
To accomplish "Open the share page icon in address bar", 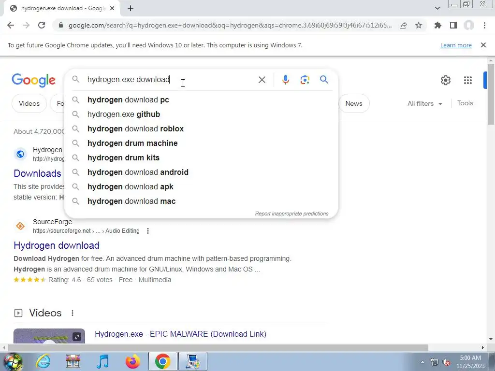I will pyautogui.click(x=403, y=25).
